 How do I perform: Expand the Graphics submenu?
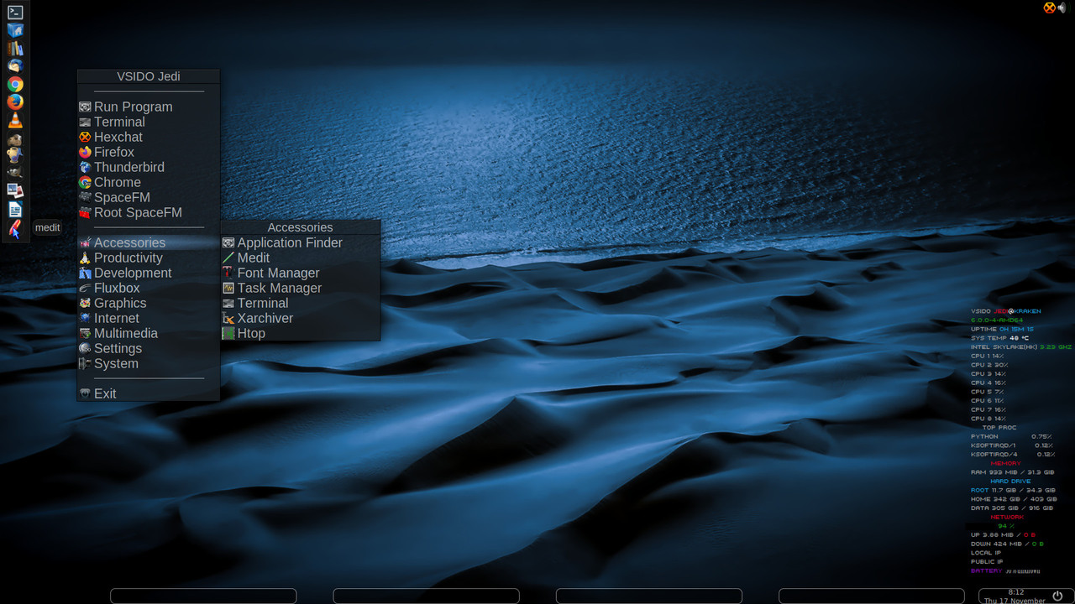click(x=149, y=303)
